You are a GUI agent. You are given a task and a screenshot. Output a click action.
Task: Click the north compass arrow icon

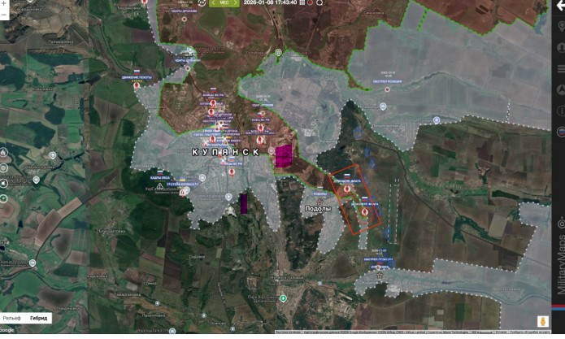point(560,89)
